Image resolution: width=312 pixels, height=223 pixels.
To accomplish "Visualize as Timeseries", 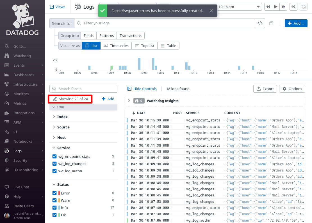I will pos(116,46).
